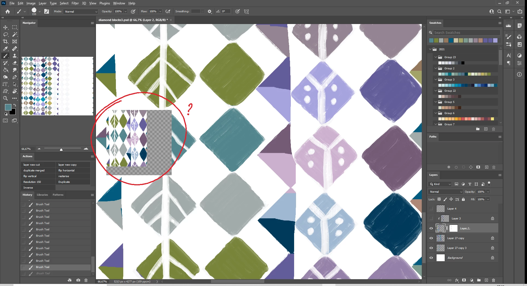Select the Rectangular Marquee tool
Screen dimensions: 527x286
15,27
